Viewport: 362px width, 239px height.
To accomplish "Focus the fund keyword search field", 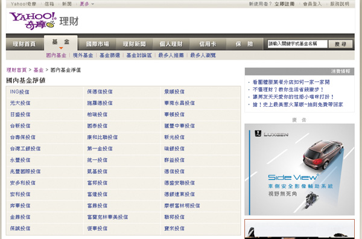I will coord(297,44).
